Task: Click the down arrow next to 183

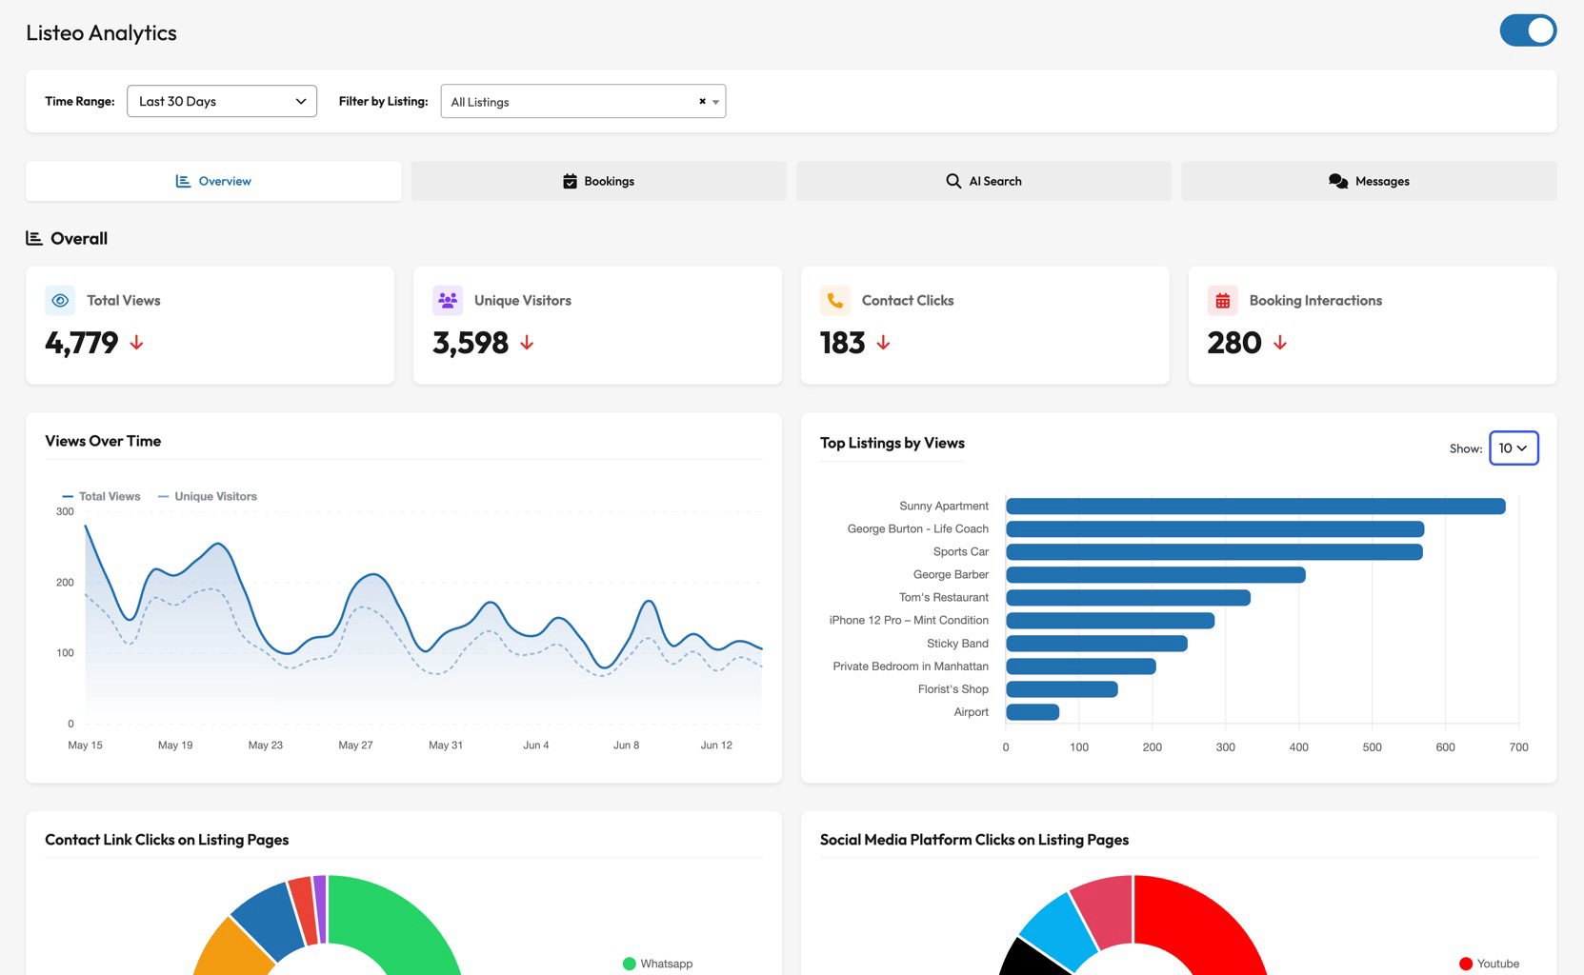Action: (883, 343)
